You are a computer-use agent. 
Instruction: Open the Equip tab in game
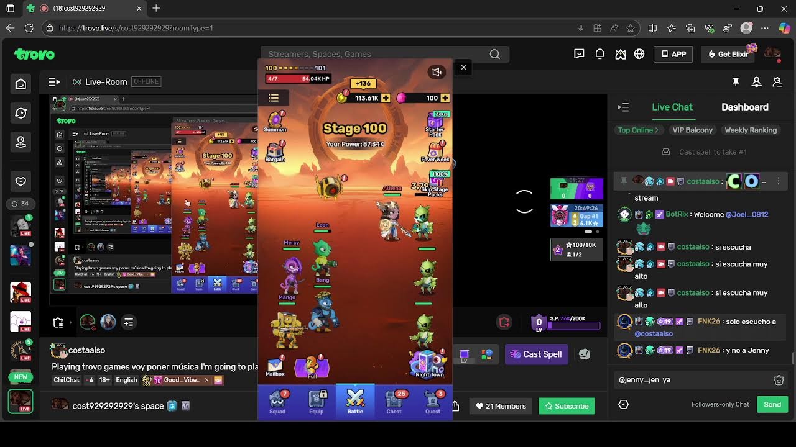(317, 402)
